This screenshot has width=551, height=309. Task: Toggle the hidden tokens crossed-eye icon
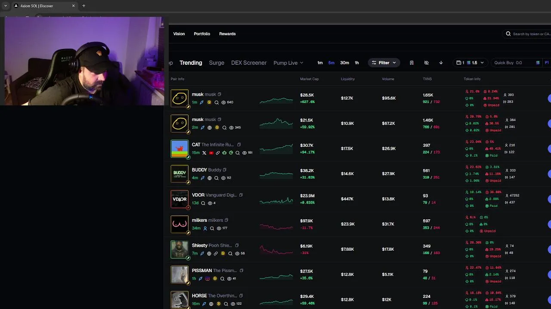426,63
